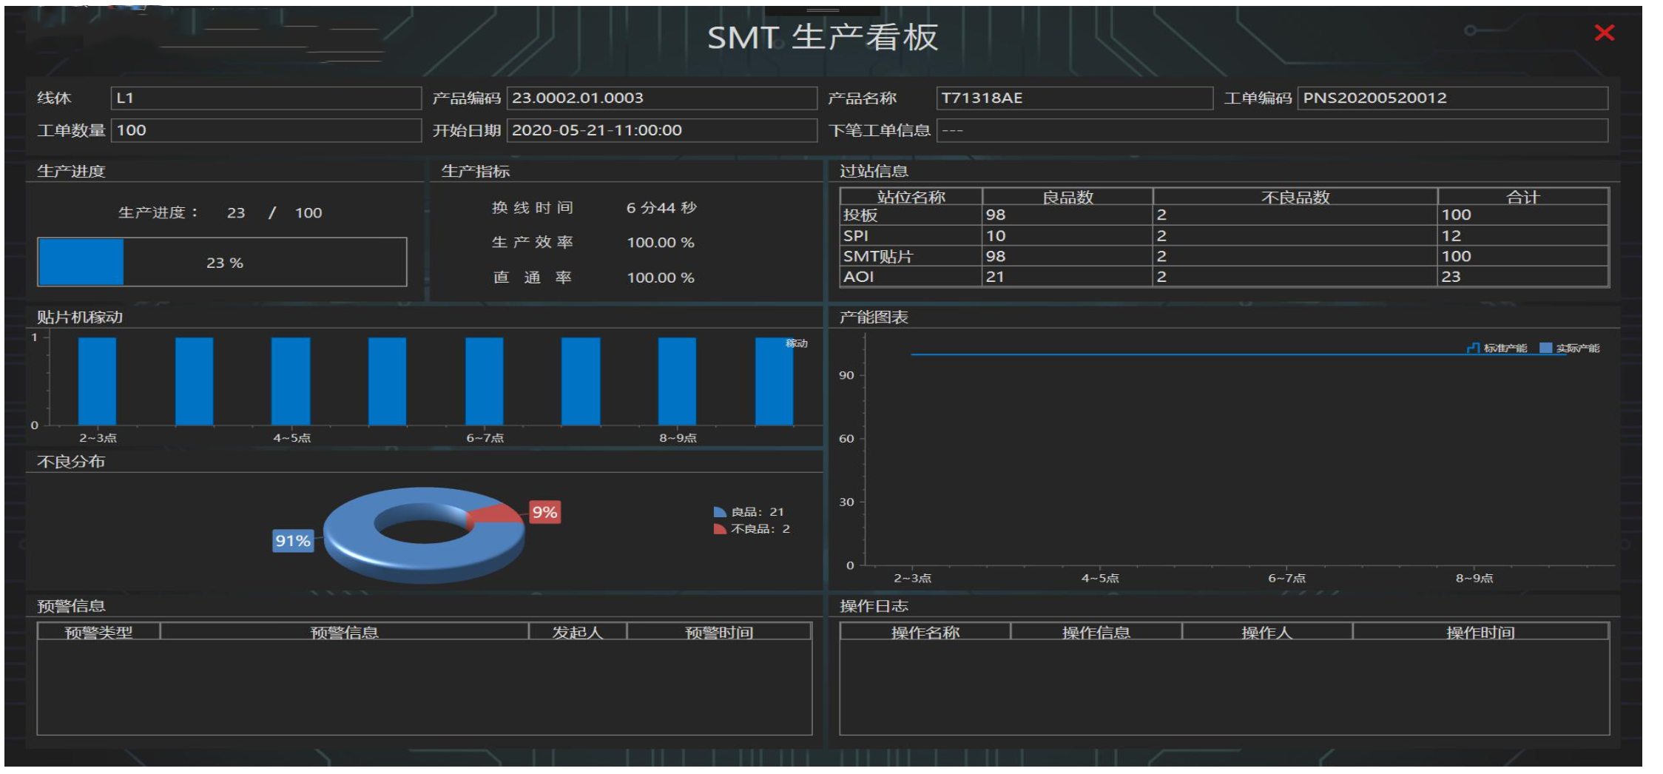Click the 不良品数 column header
The width and height of the screenshot is (1663, 774).
(x=1295, y=197)
